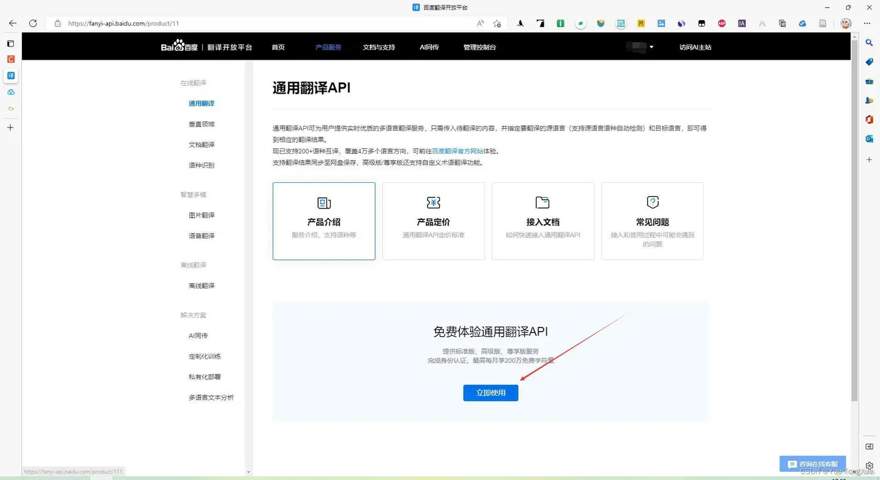
Task: Click the IA extension icon
Action: click(x=742, y=23)
